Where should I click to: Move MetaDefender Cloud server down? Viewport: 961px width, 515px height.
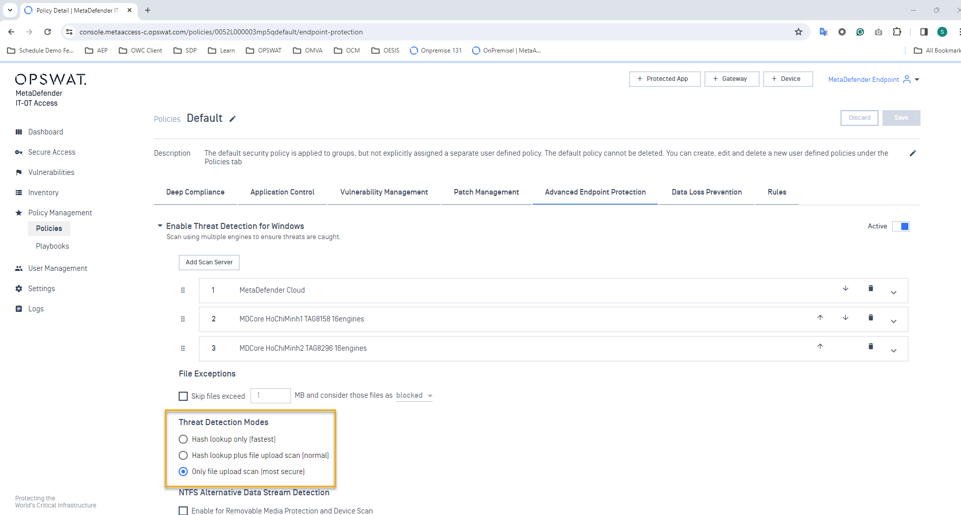(846, 289)
